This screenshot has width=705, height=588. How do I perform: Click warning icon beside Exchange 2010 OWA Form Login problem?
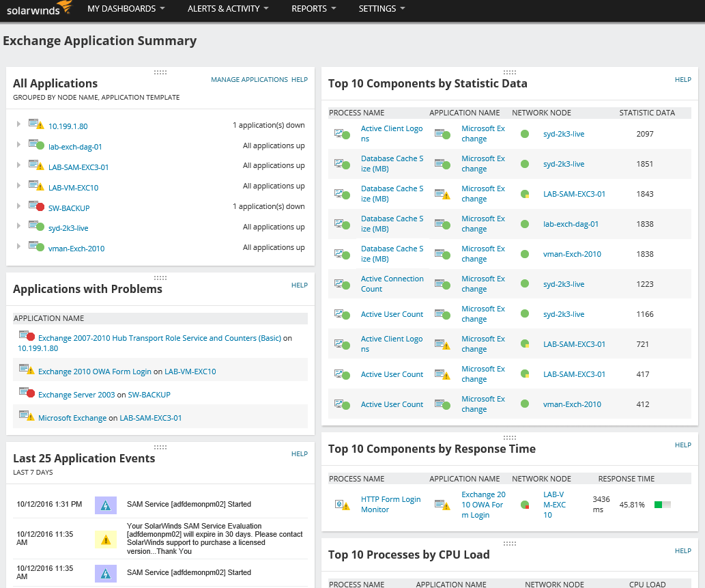point(27,369)
